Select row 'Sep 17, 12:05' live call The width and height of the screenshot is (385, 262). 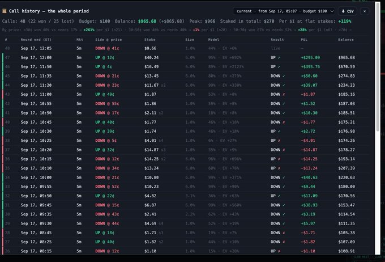point(185,48)
